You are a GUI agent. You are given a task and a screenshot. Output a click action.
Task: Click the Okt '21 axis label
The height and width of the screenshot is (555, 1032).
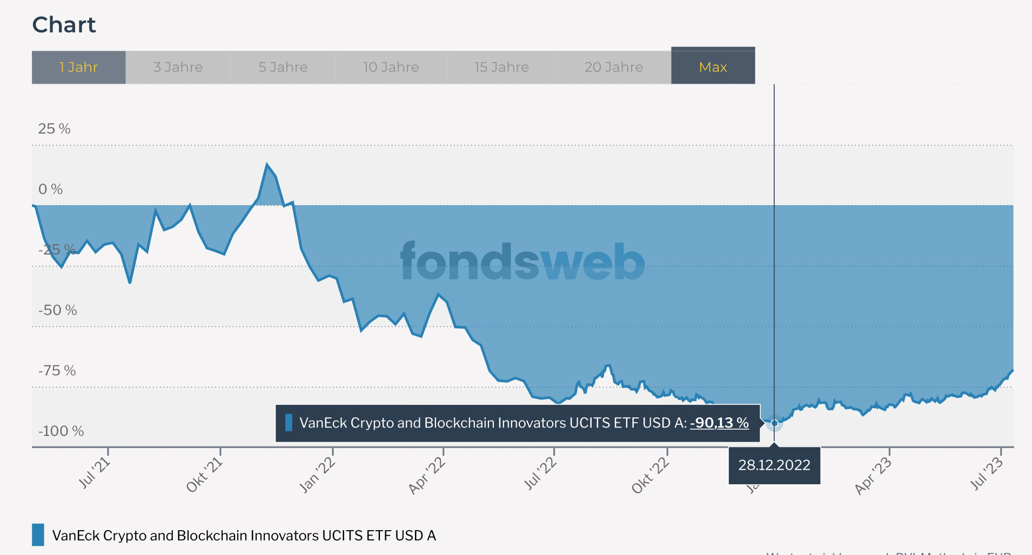pyautogui.click(x=205, y=475)
